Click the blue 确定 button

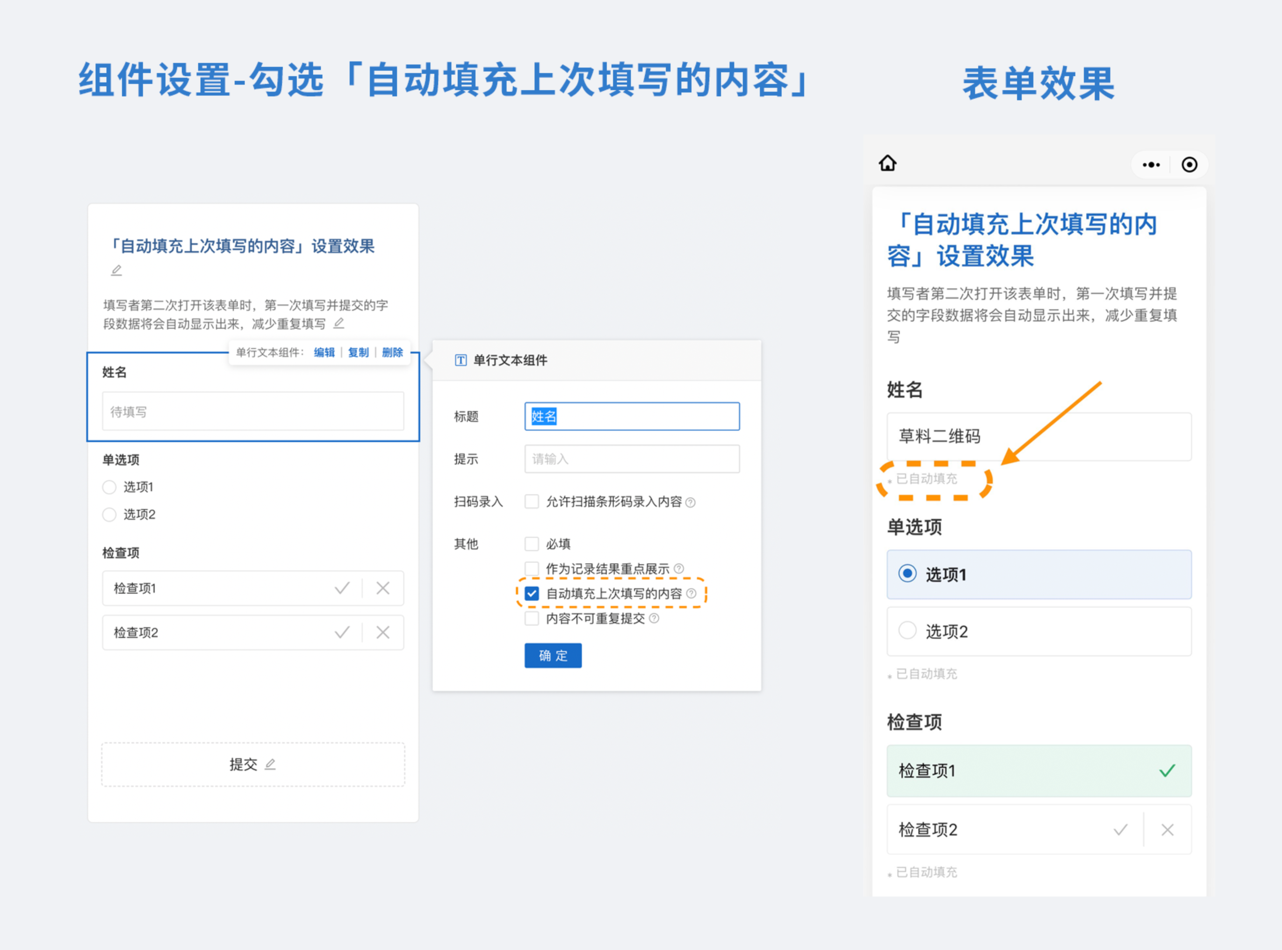click(x=553, y=655)
